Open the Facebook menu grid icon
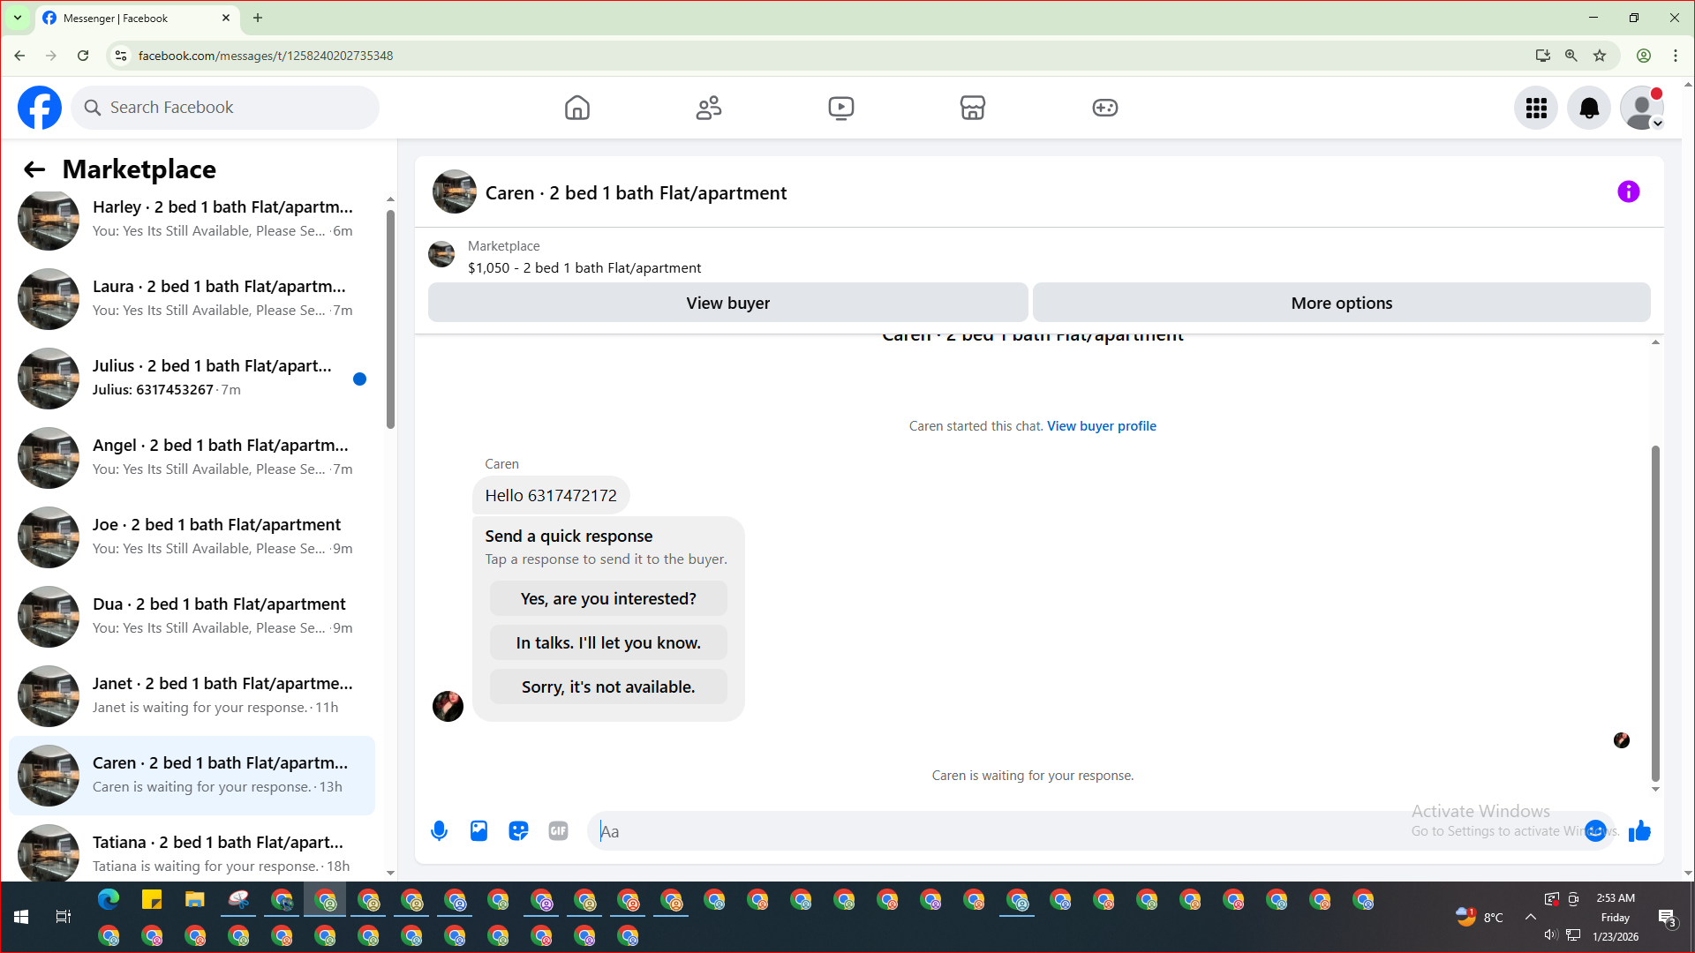The height and width of the screenshot is (953, 1695). pyautogui.click(x=1536, y=108)
